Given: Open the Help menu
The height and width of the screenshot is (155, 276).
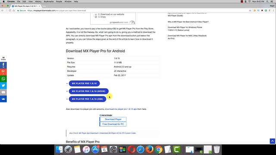Looking at the screenshot, I should (x=76, y=1).
